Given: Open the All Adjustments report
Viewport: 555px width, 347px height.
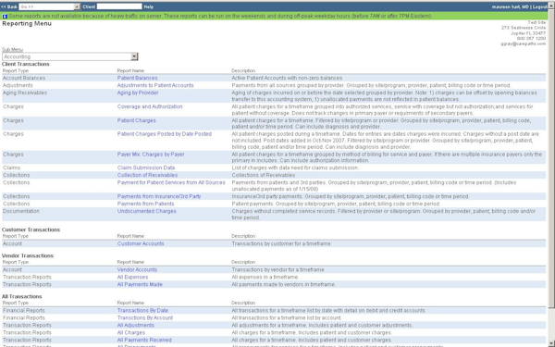Looking at the screenshot, I should (x=136, y=326).
